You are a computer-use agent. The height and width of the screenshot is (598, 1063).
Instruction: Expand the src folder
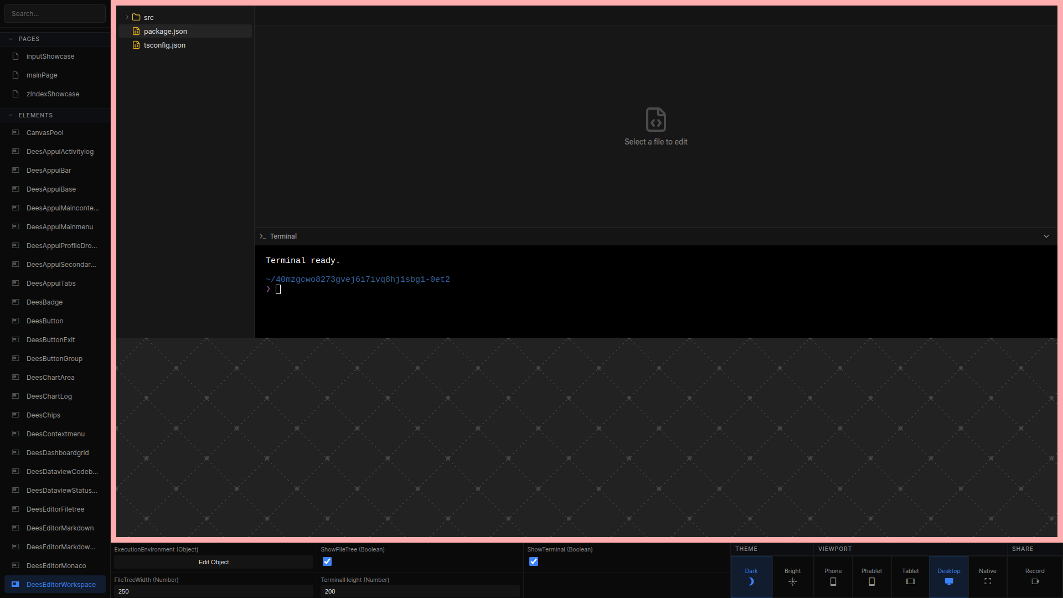[127, 17]
